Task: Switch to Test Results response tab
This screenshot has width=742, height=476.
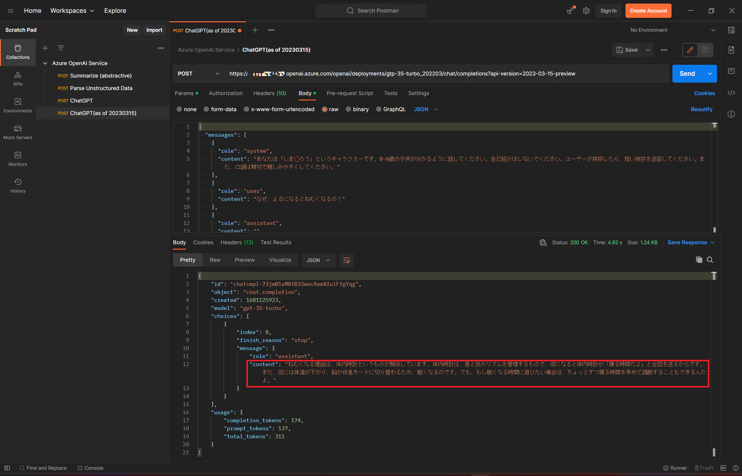Action: click(x=276, y=242)
